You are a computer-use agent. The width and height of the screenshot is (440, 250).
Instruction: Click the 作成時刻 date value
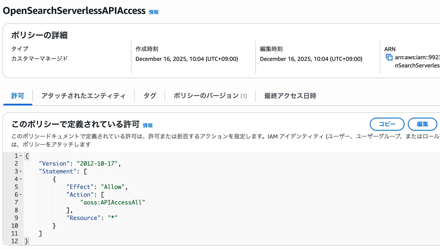187,59
